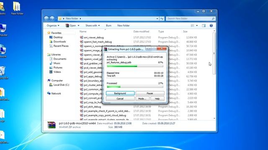Image resolution: width=268 pixels, height=150 pixels.
Task: Click the oni_viewer_debug file icon
Action: point(82,37)
